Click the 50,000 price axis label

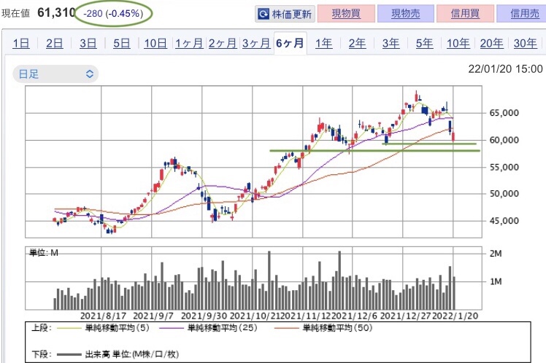point(504,194)
